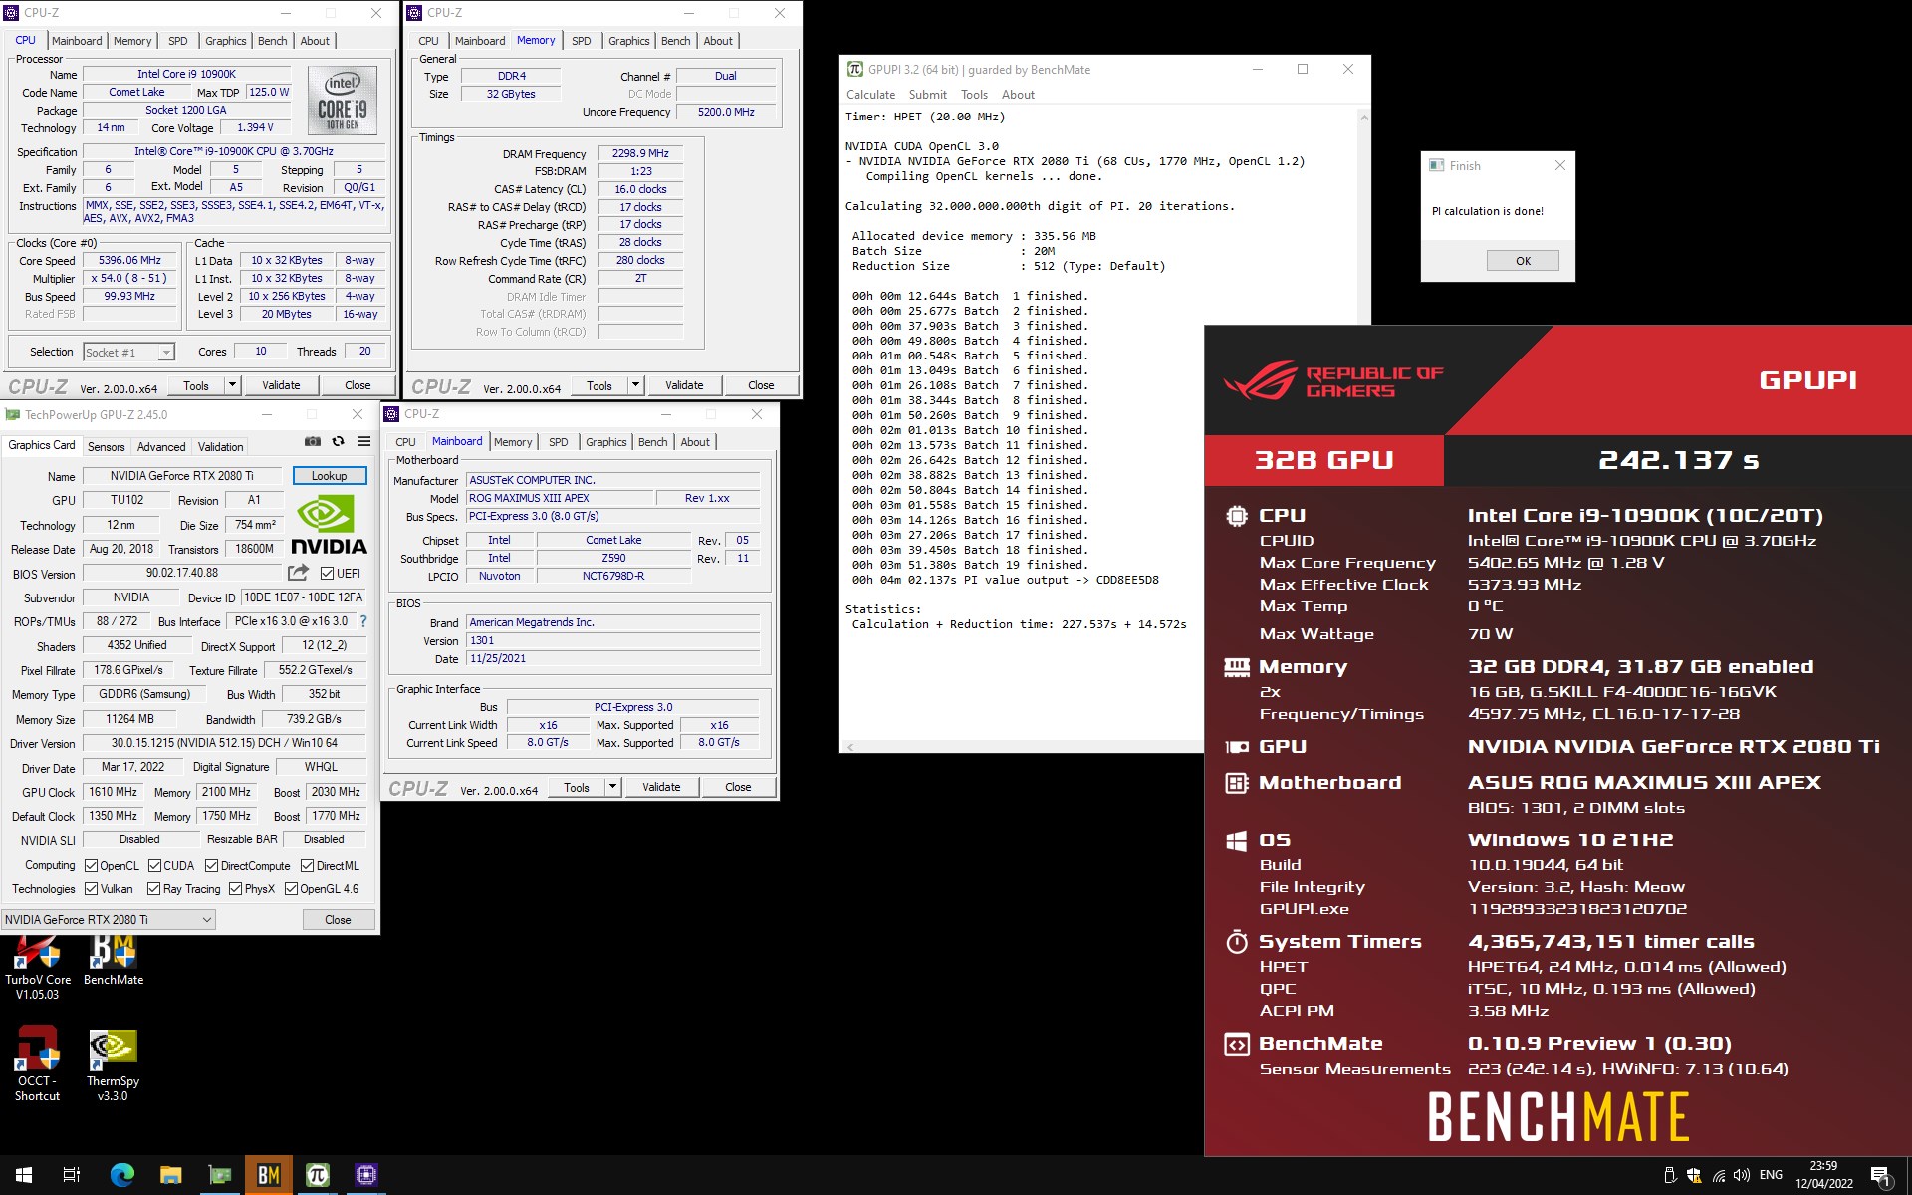Click Intel Core i9 logo in CPU-Z
The height and width of the screenshot is (1195, 1912).
click(x=343, y=101)
